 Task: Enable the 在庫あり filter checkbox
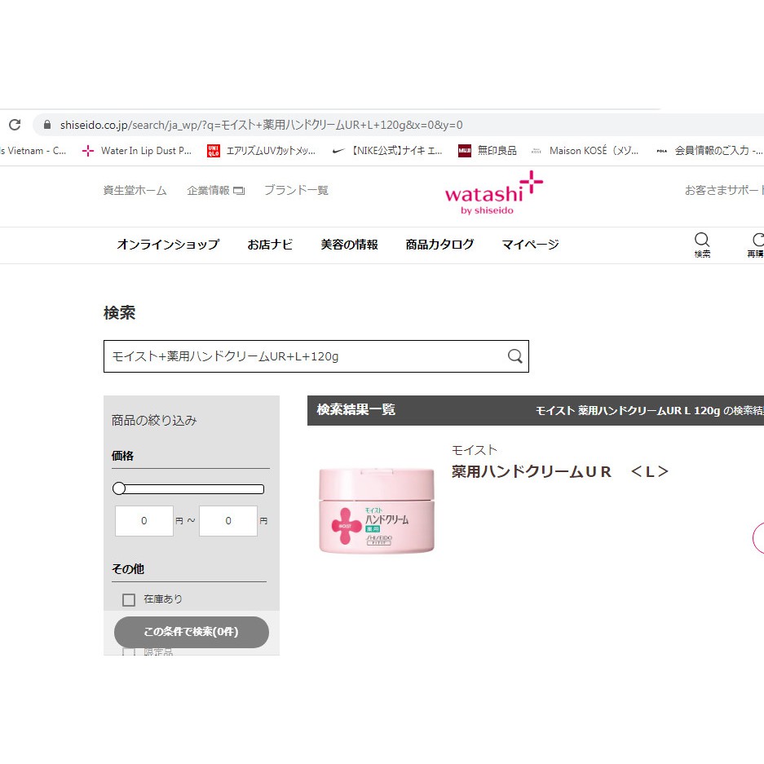click(128, 598)
